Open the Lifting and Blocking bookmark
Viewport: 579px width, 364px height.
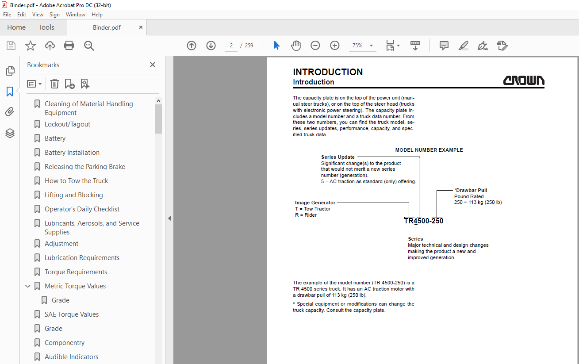[73, 195]
